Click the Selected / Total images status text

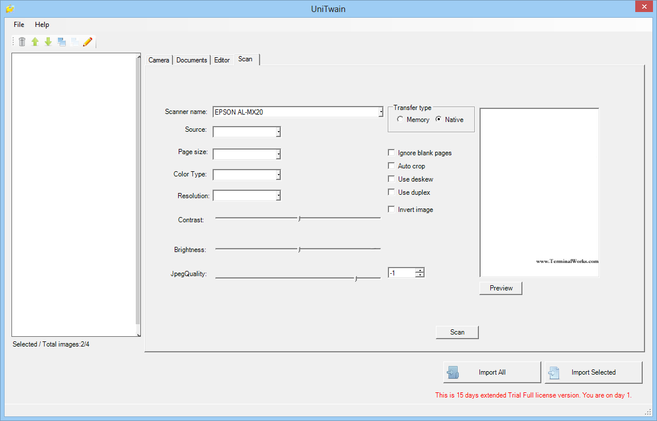click(x=51, y=344)
